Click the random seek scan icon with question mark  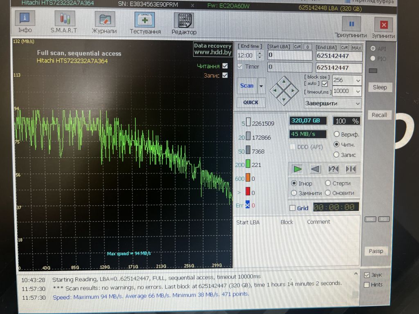(333, 169)
